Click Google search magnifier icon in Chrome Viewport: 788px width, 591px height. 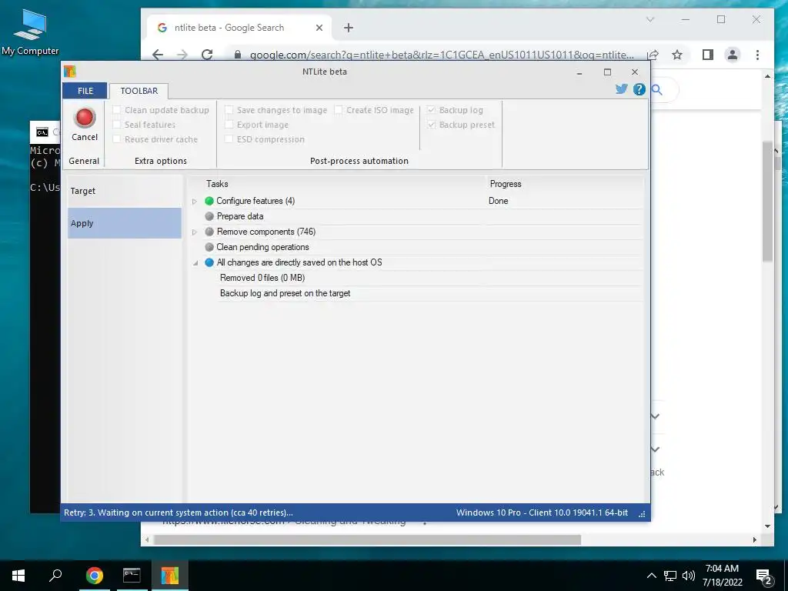657,90
